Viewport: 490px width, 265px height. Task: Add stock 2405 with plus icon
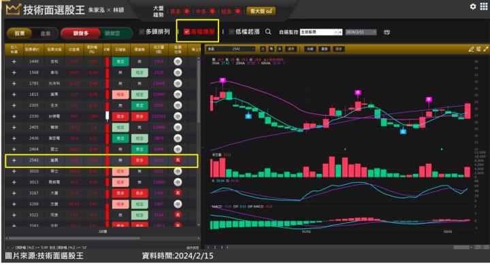point(14,127)
